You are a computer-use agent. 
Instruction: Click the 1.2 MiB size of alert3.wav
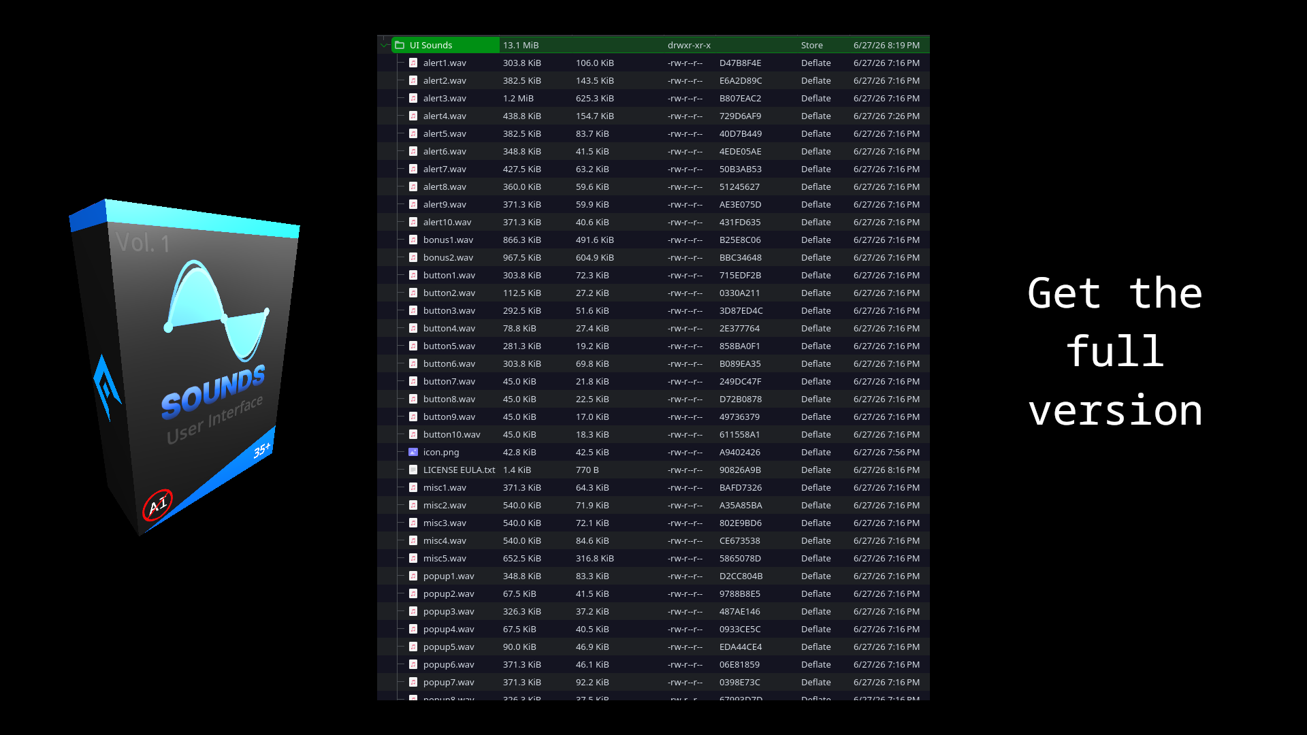coord(518,98)
